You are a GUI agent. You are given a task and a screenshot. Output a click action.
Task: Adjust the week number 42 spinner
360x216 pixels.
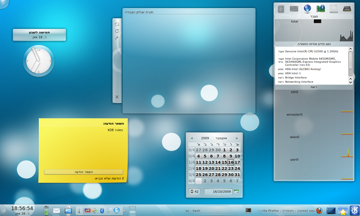point(194,192)
